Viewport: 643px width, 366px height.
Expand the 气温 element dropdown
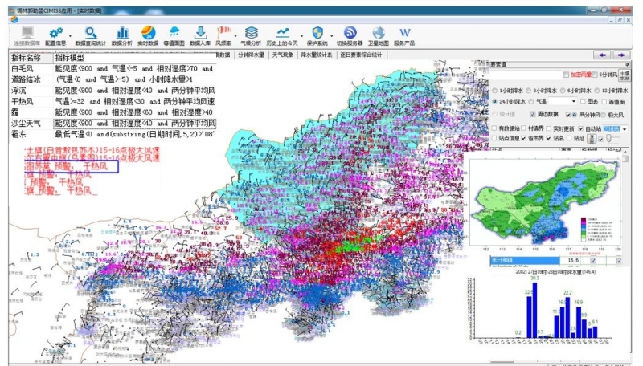[x=573, y=102]
